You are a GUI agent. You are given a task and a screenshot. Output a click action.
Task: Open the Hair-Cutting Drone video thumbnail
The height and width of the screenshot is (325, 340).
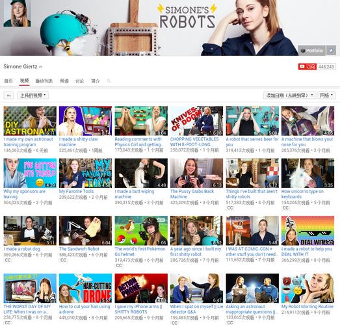pos(85,288)
